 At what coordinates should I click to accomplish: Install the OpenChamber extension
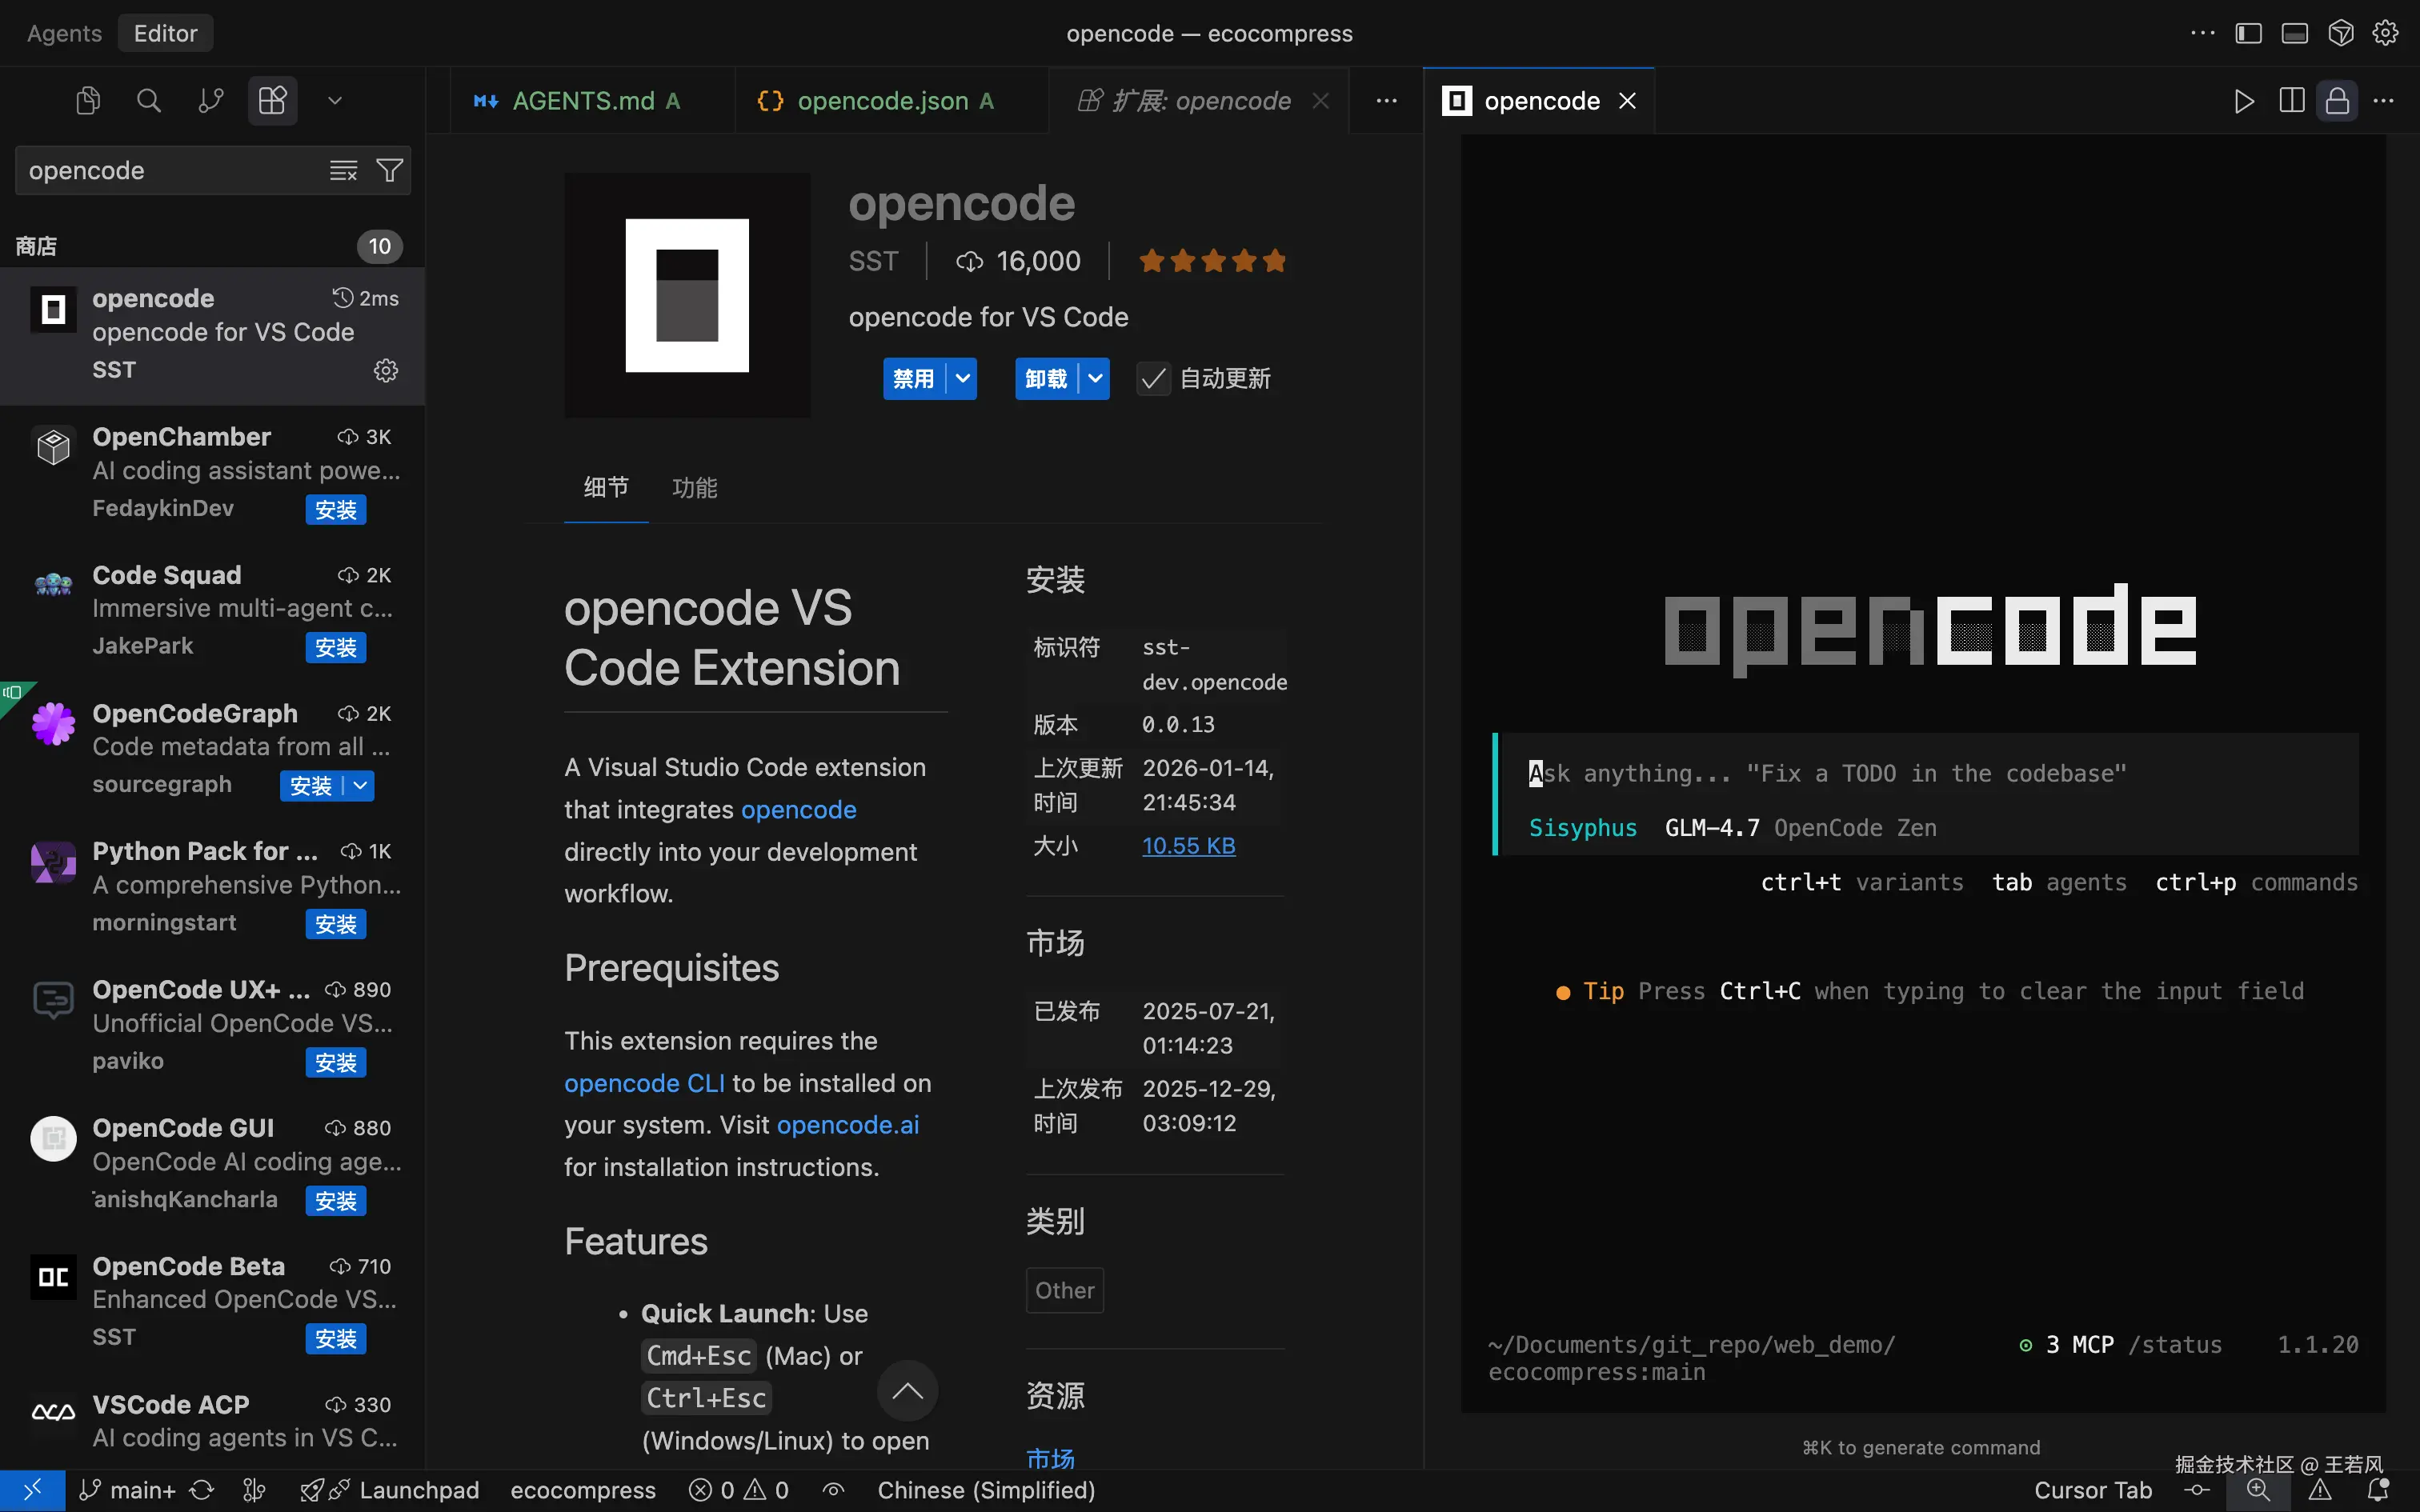(x=335, y=510)
